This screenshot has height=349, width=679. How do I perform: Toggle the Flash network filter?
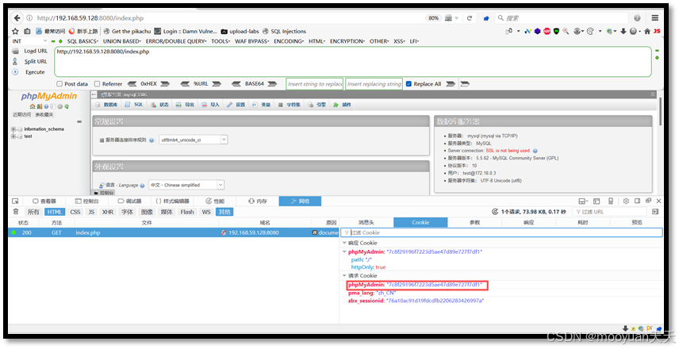(187, 212)
